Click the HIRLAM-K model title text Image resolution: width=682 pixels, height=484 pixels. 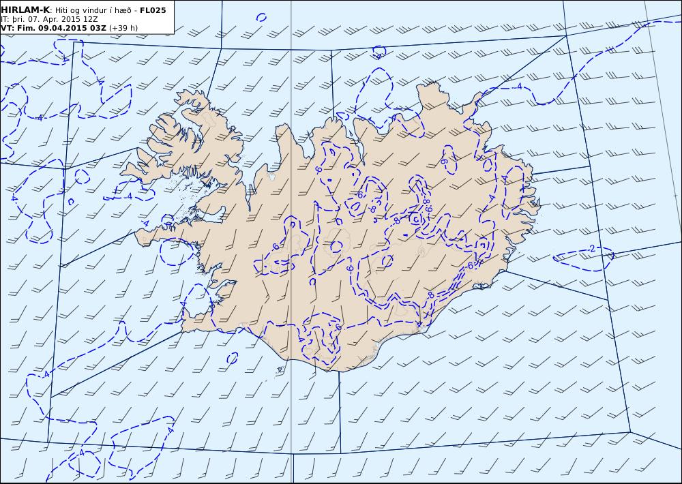[x=26, y=10]
